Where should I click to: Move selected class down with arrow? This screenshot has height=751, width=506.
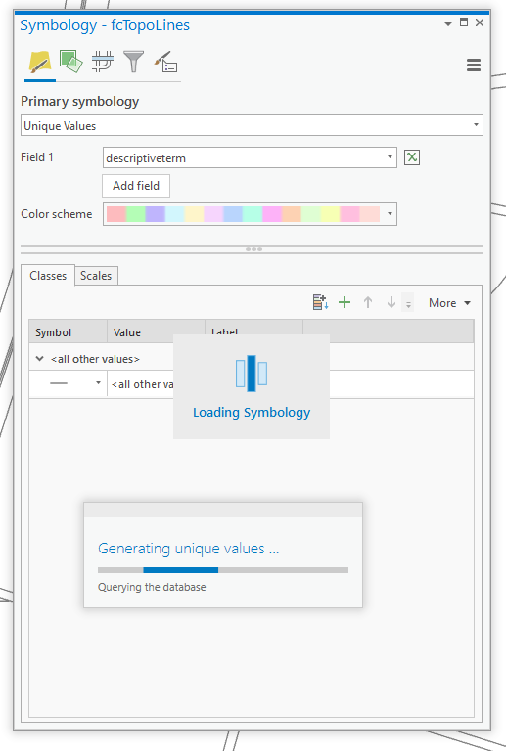391,302
